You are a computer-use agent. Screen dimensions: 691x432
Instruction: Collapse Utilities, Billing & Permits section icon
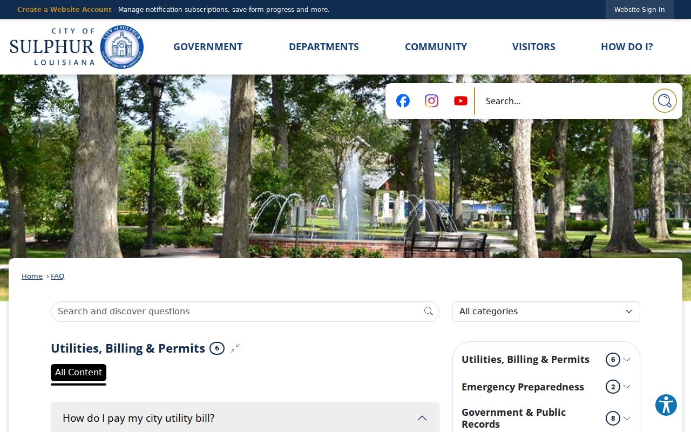pyautogui.click(x=235, y=348)
